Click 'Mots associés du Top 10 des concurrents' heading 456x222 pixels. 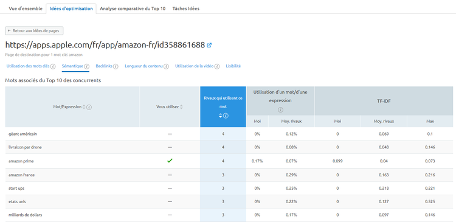(54, 80)
